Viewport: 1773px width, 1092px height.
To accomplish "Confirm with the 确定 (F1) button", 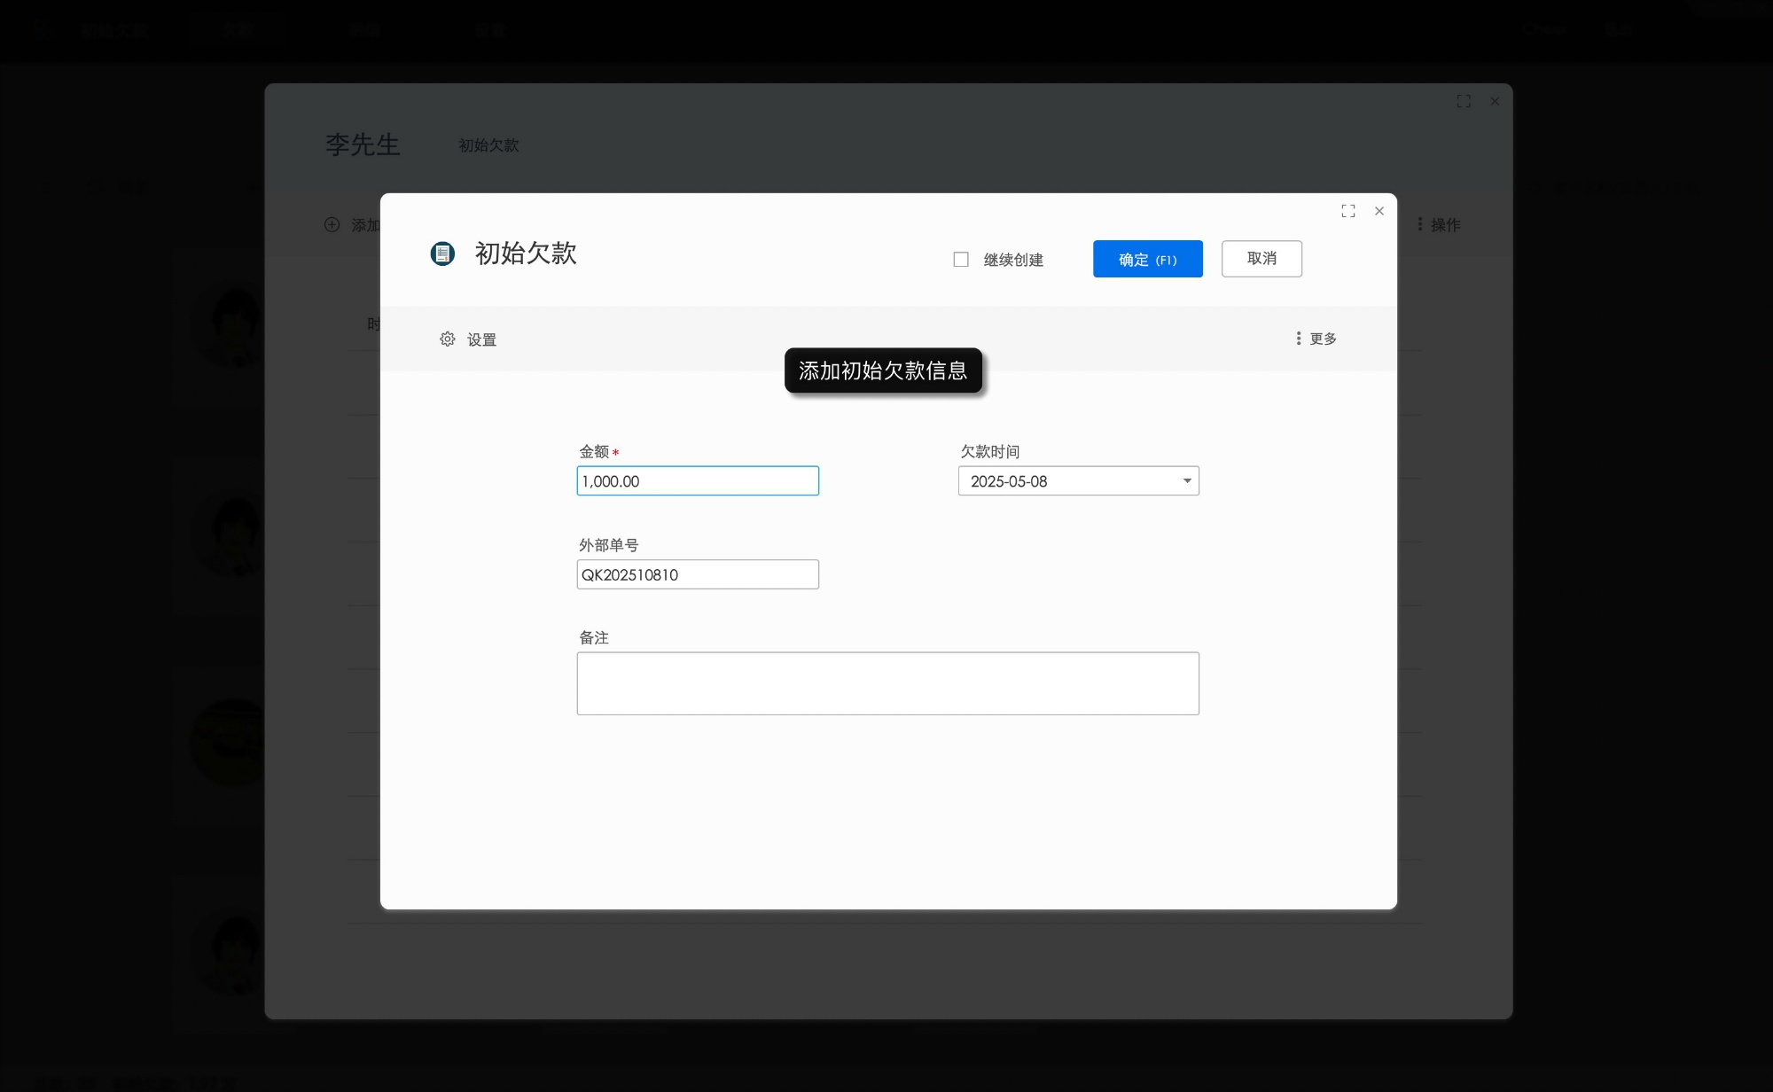I will pos(1147,259).
